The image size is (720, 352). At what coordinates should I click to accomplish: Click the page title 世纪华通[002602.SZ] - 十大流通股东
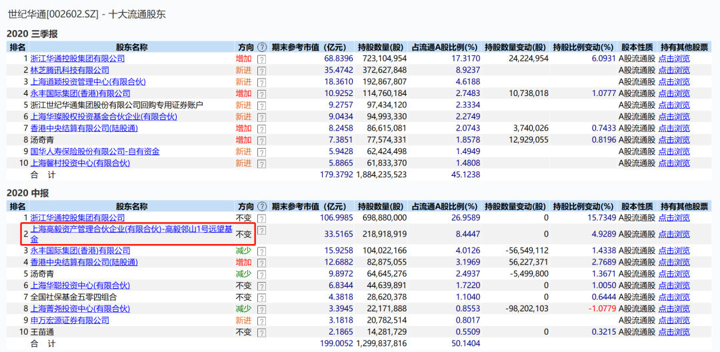87,14
